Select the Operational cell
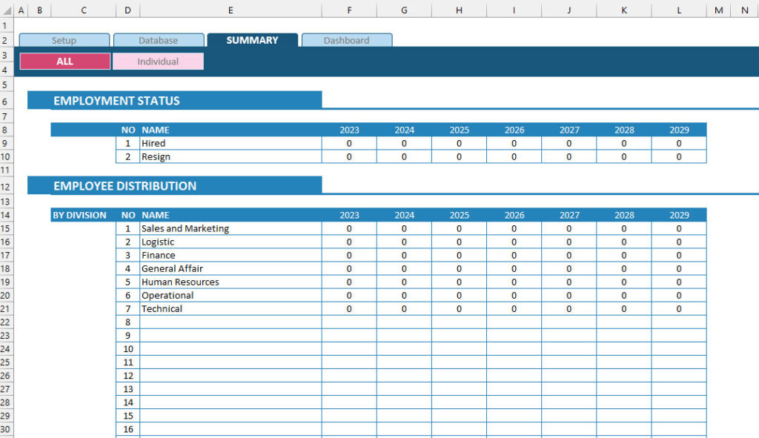 pyautogui.click(x=231, y=295)
